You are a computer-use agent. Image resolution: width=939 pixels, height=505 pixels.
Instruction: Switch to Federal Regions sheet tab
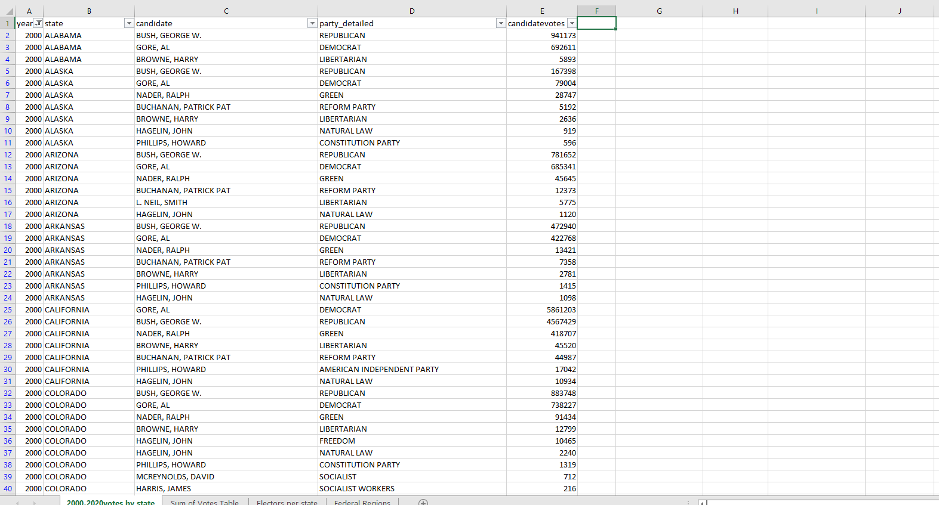click(362, 502)
